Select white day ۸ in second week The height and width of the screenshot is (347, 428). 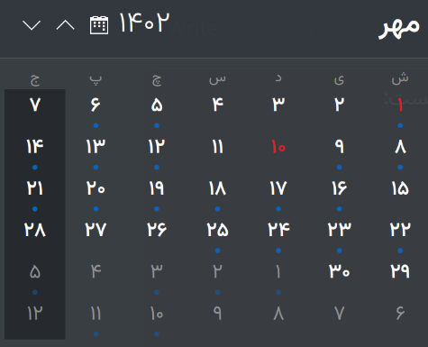pyautogui.click(x=400, y=147)
